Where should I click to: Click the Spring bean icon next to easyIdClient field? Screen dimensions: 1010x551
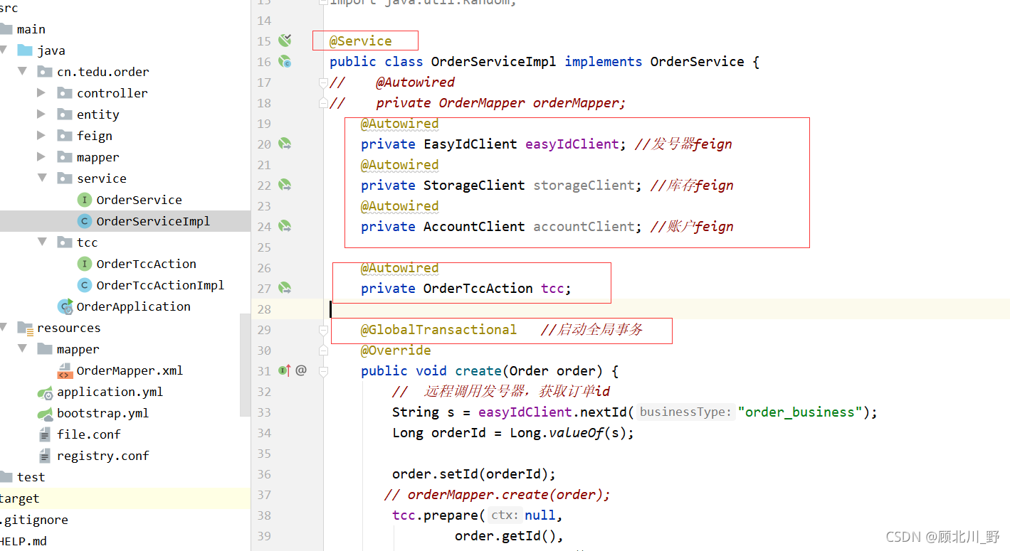click(283, 144)
